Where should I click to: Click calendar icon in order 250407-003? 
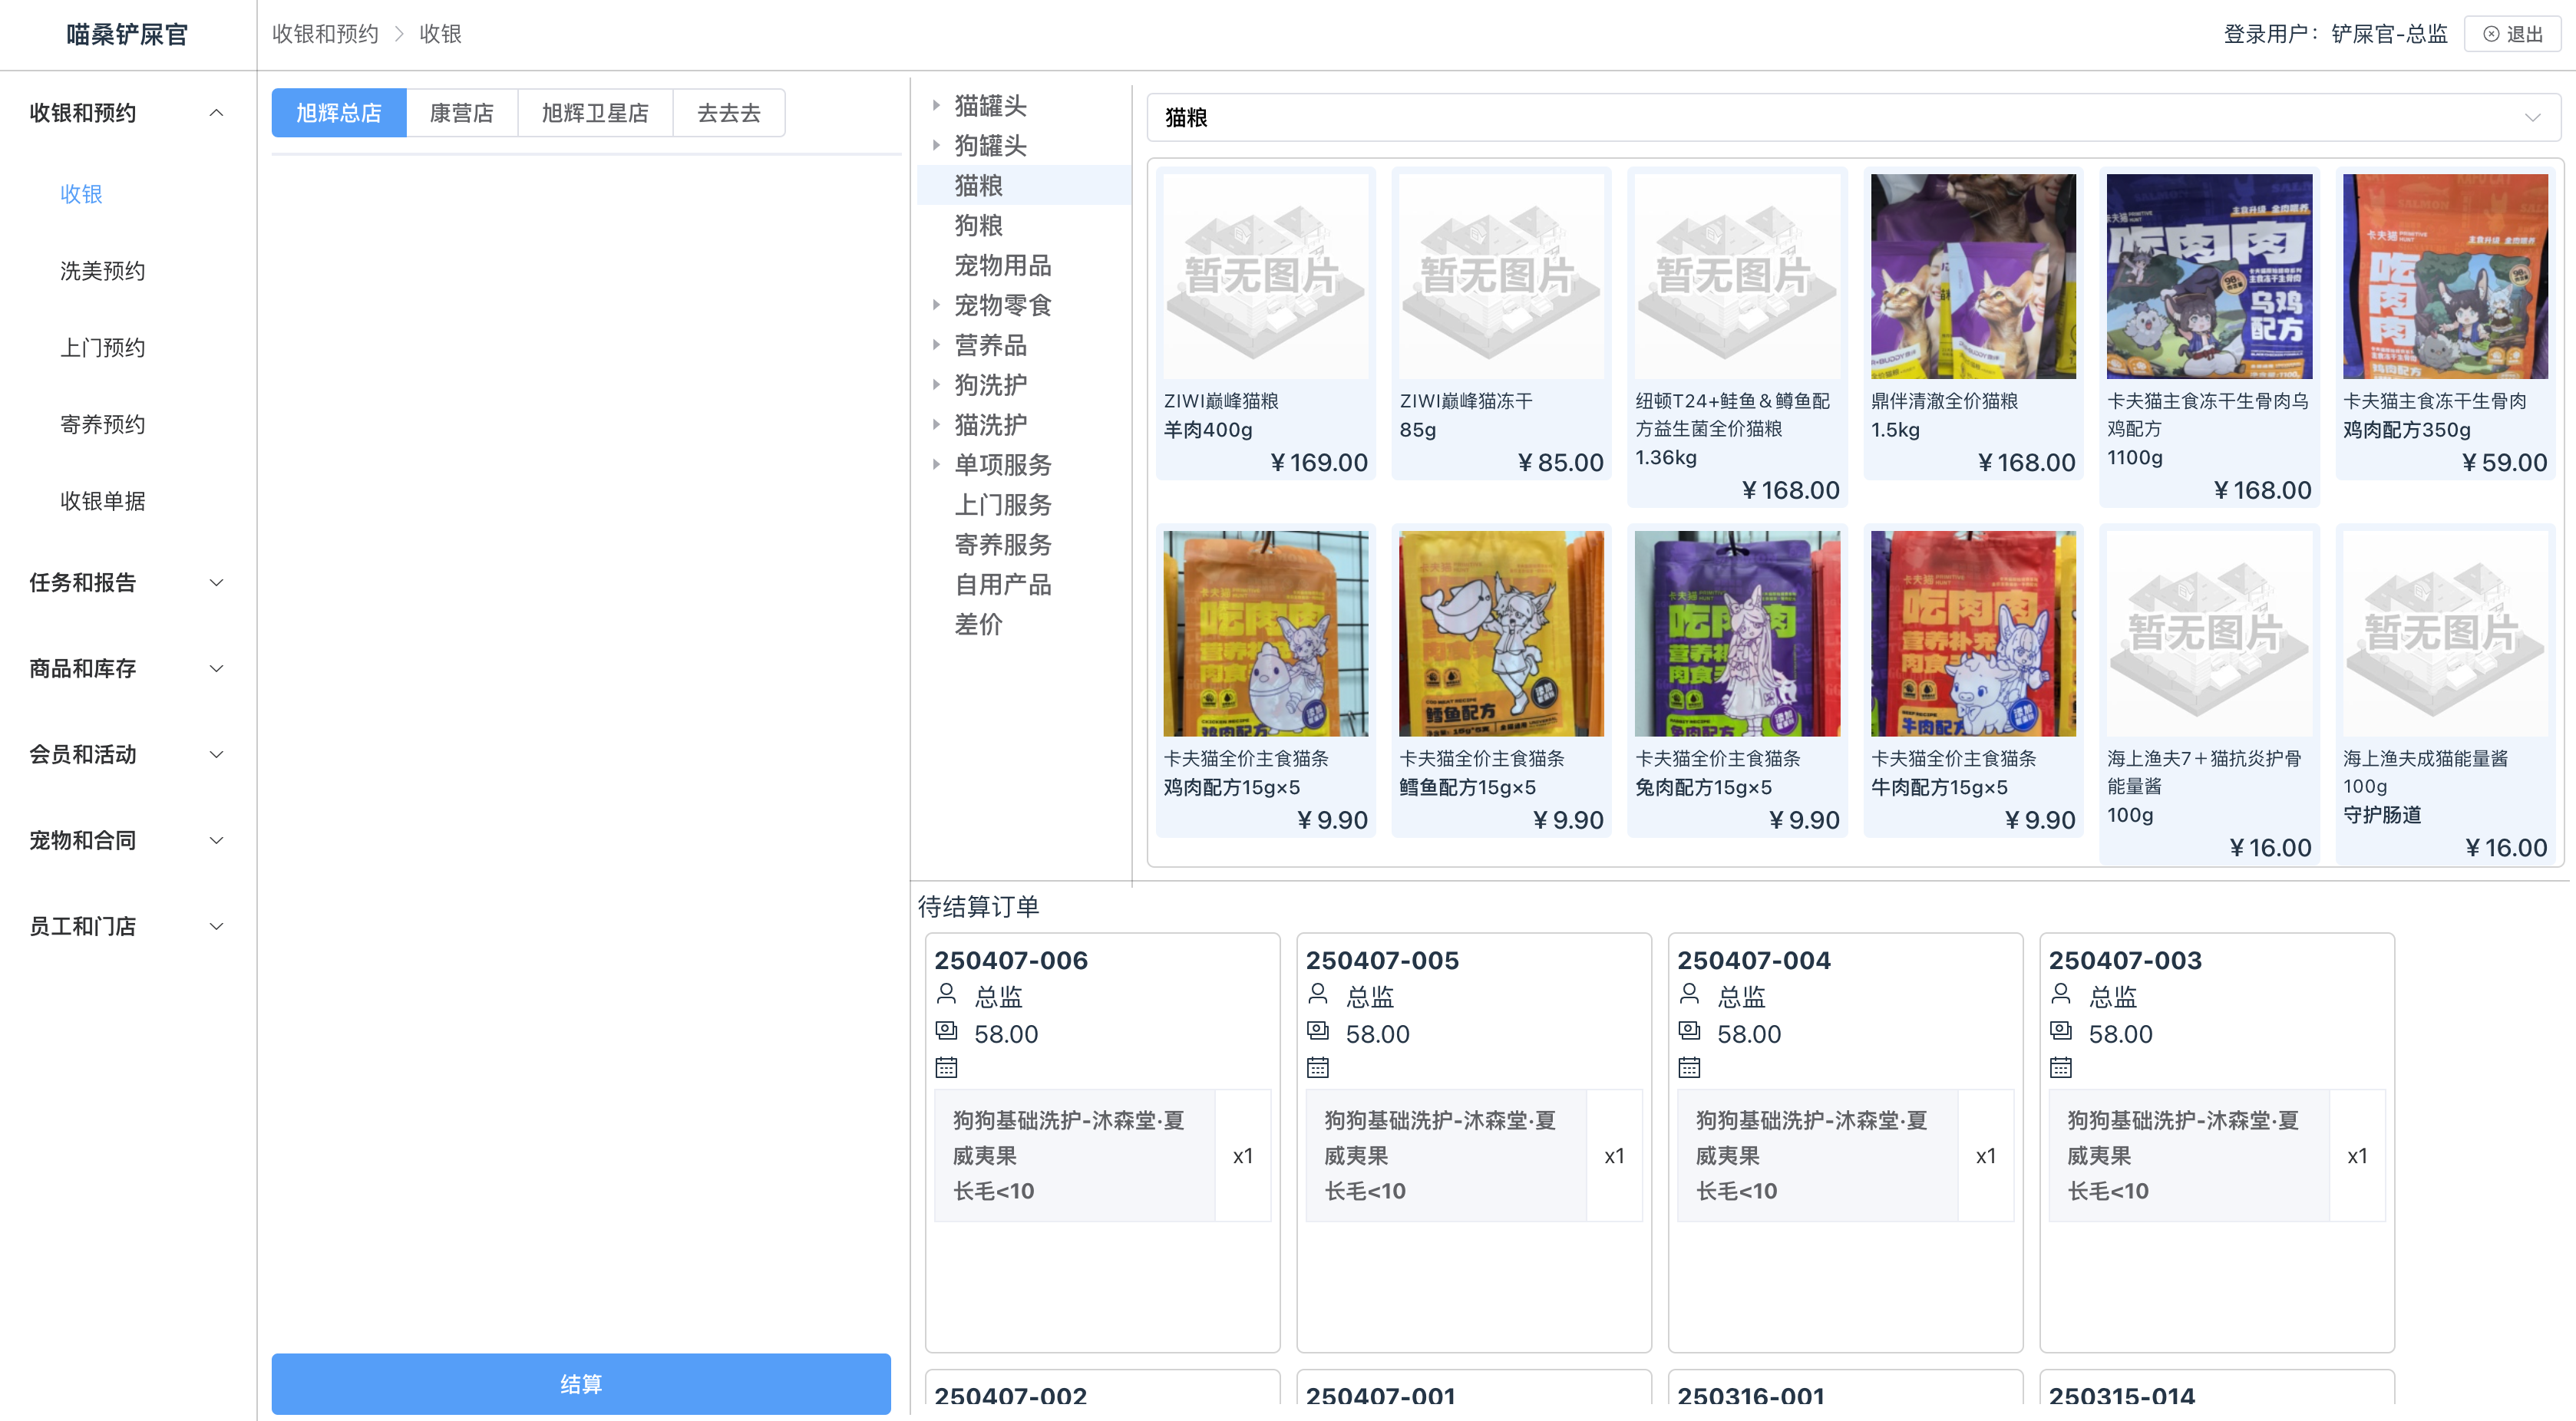2061,1067
